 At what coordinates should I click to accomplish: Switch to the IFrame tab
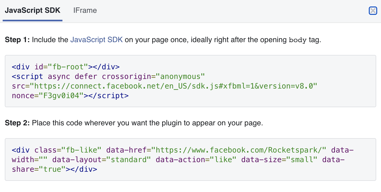[85, 10]
